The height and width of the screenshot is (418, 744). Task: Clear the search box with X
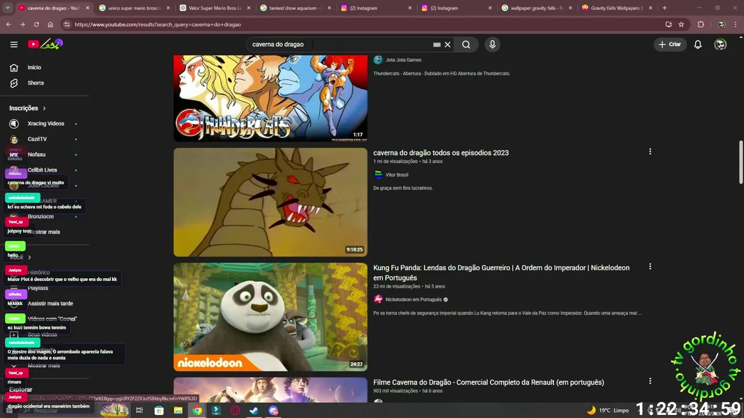tap(448, 45)
